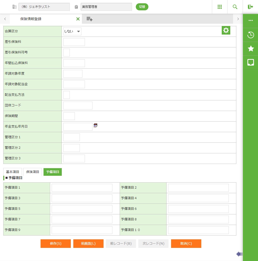Open the apps grid menu
This screenshot has height=261, width=258.
pos(219,7)
